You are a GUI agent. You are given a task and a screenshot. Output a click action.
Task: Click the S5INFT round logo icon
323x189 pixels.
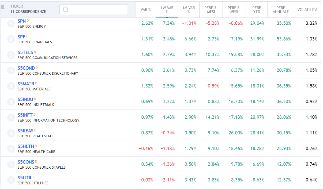(11, 118)
